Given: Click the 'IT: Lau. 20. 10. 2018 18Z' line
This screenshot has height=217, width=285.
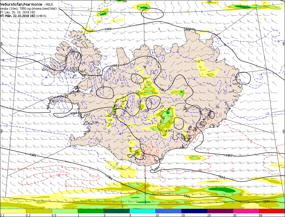Looking at the screenshot, I should pos(18,12).
